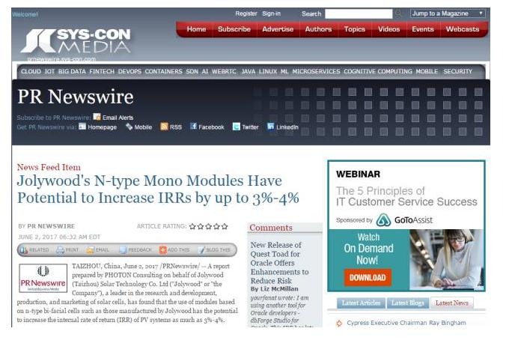Click the search text field
This screenshot has width=521, height=352.
359,13
